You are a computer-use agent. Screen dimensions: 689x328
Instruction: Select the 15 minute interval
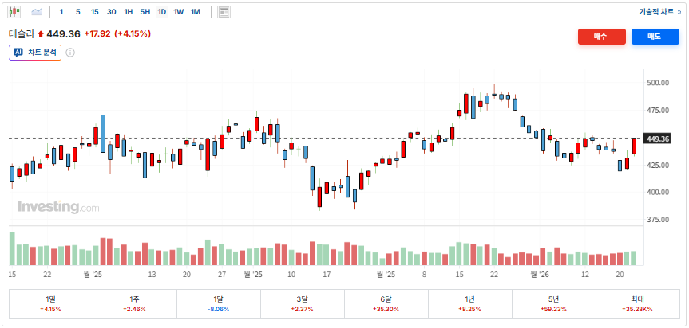[x=94, y=12]
